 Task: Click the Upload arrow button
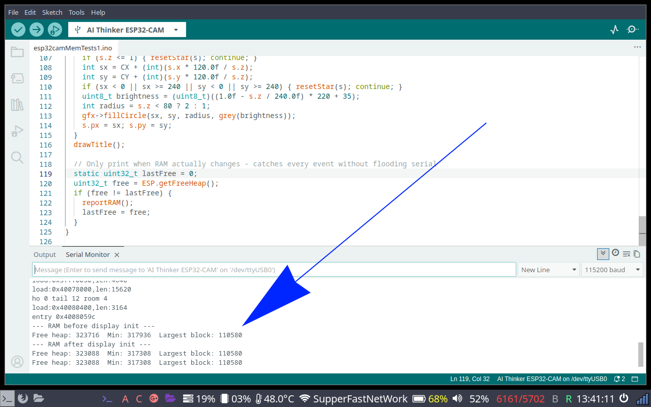(37, 30)
